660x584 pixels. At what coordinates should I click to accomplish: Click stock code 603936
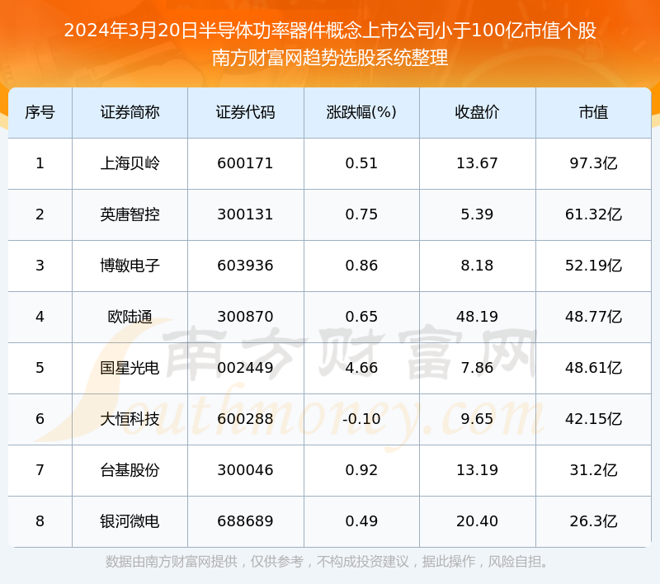245,266
